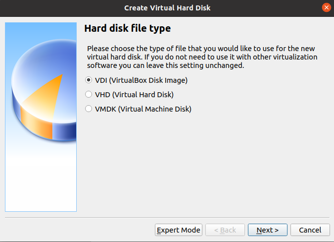Click the description paragraph about file types

click(202, 57)
